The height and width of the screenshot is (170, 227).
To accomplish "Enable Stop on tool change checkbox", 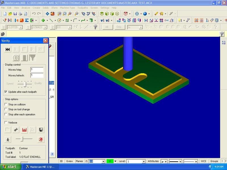I will pos(6,109).
